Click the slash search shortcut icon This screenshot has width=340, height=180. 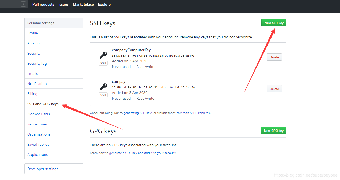[24, 4]
